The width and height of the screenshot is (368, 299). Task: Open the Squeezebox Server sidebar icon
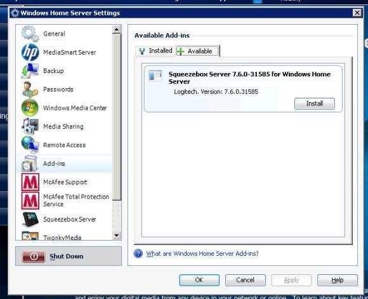pyautogui.click(x=30, y=219)
